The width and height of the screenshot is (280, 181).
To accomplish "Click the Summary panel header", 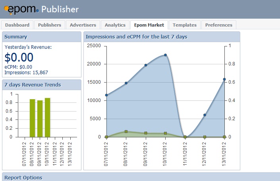I will 42,37.
